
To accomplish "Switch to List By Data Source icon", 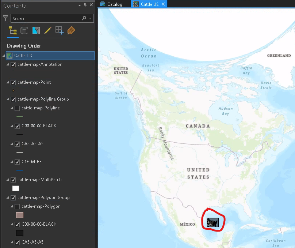I will [24, 30].
